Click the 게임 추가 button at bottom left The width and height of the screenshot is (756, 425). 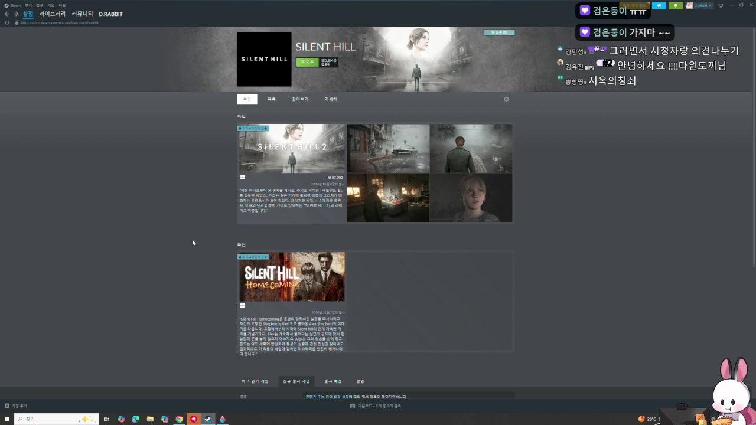click(16, 406)
